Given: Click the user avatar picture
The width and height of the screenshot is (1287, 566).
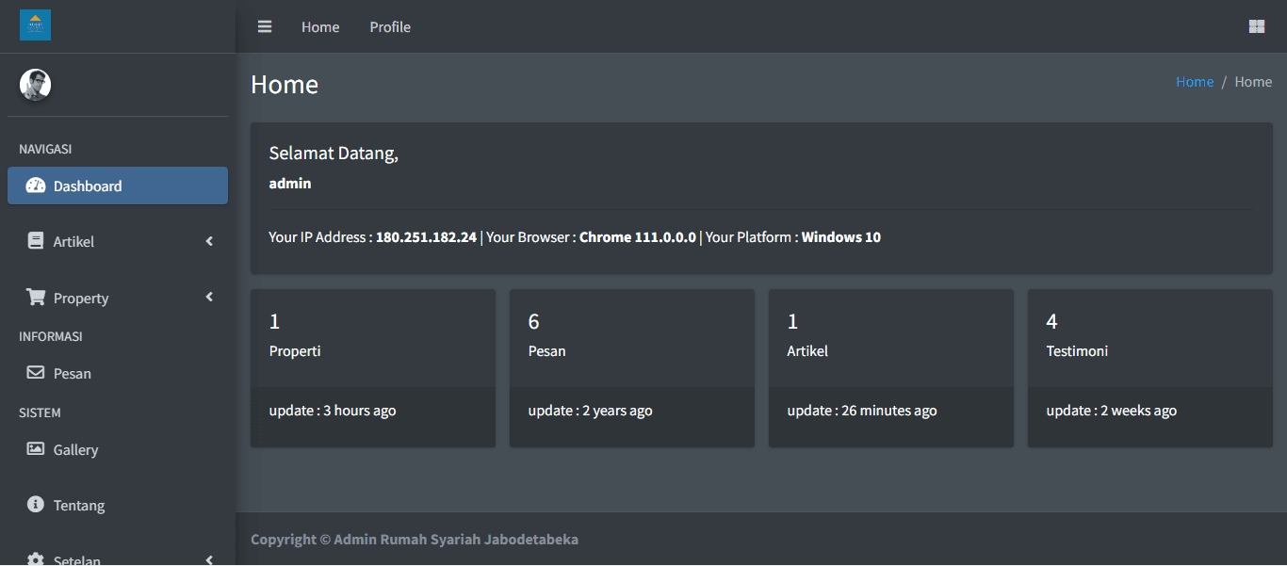Looking at the screenshot, I should tap(36, 85).
